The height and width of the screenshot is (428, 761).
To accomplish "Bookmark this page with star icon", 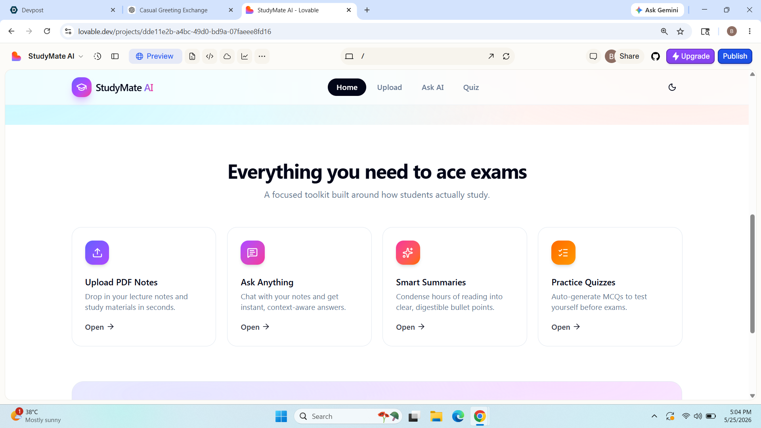I will 681,31.
